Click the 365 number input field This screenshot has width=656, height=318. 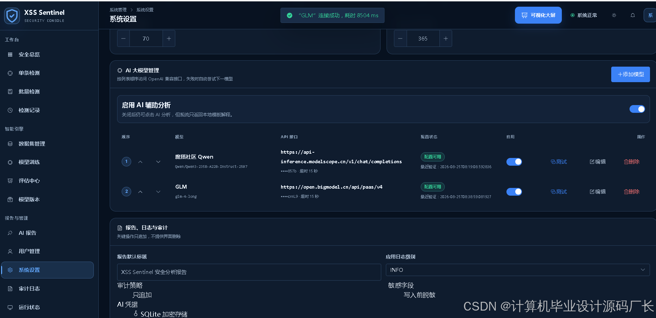click(423, 39)
